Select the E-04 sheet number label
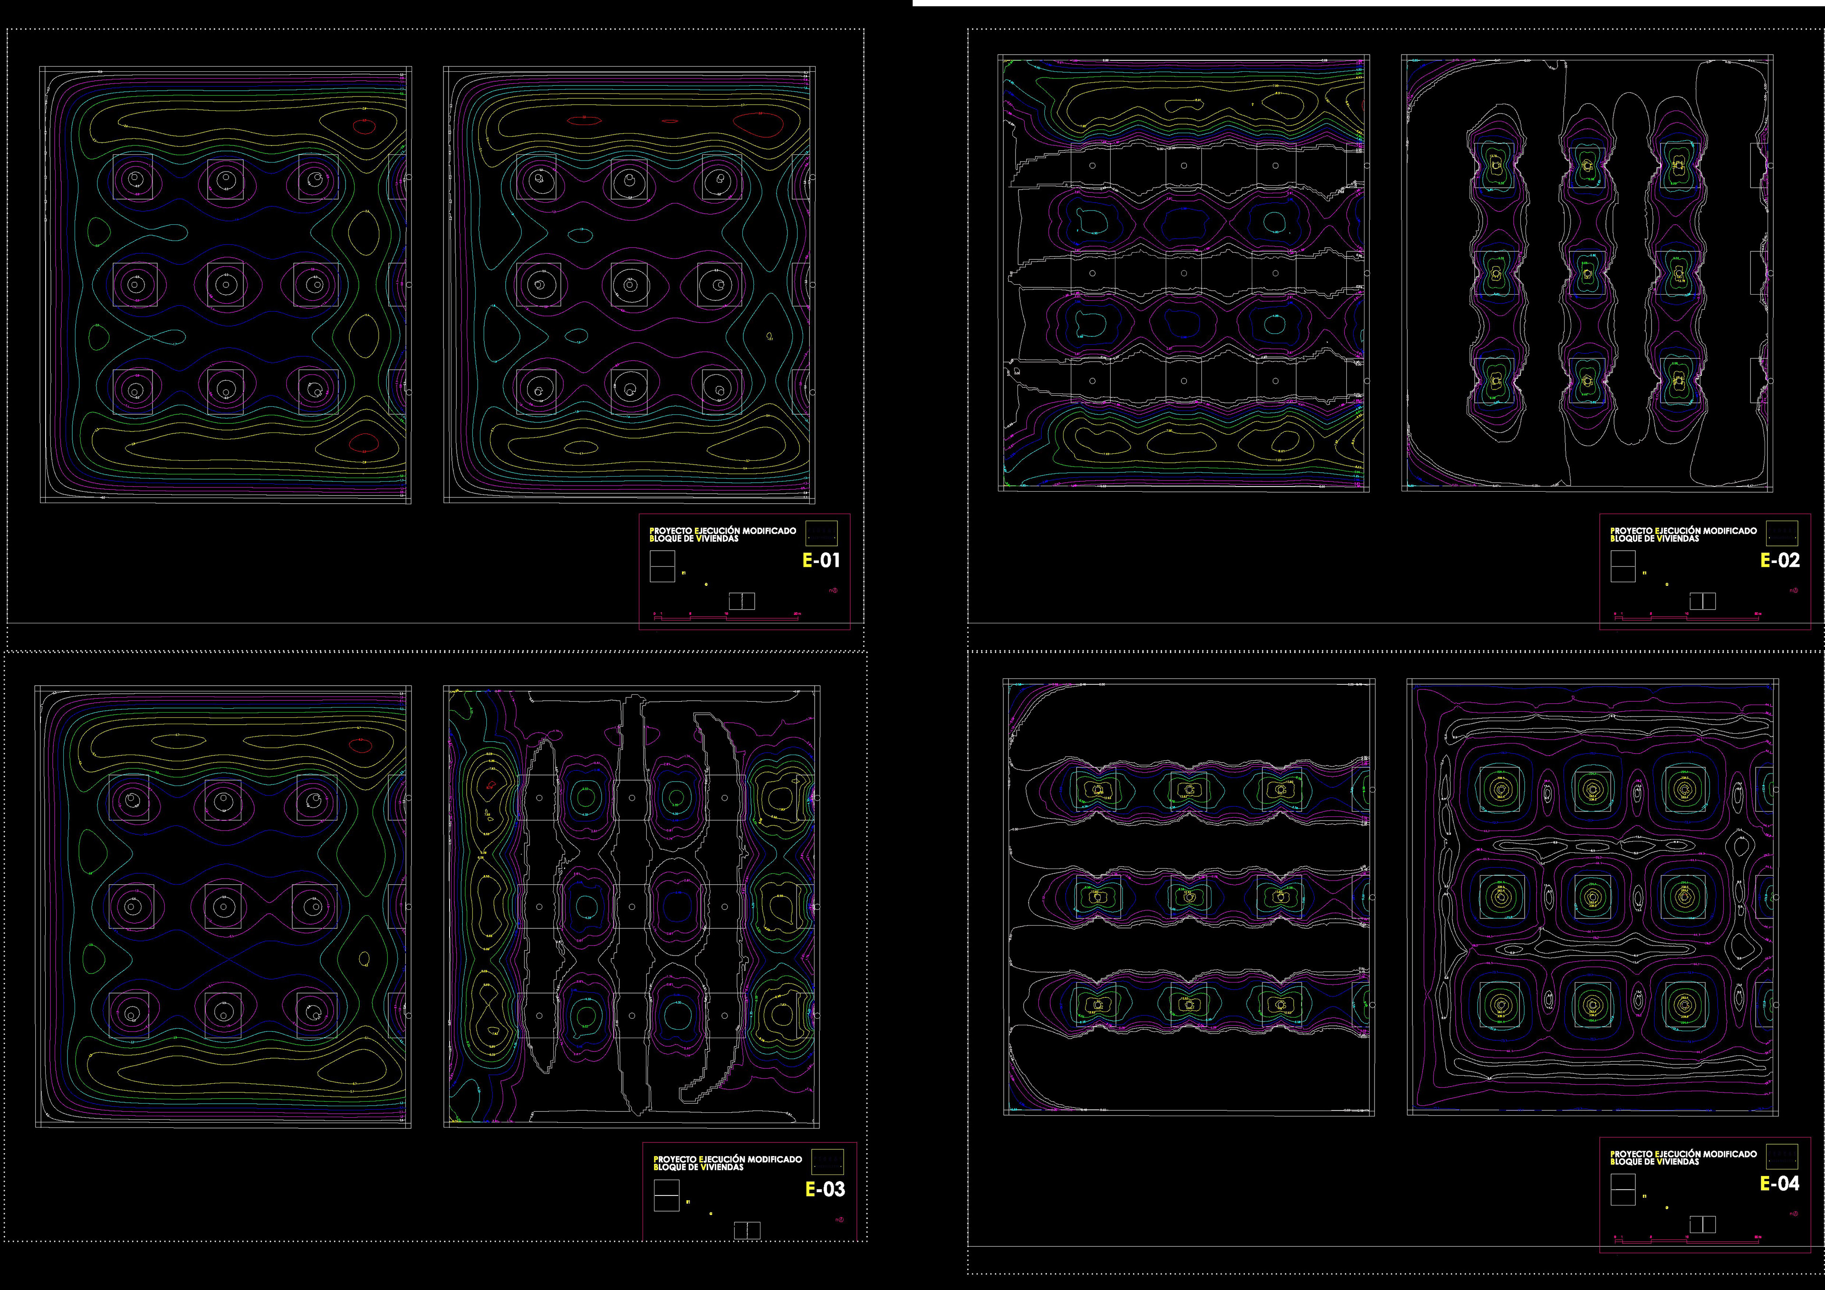 point(1780,1184)
